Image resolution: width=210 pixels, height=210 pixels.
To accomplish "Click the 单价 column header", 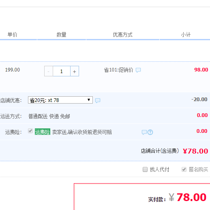I will (13, 35).
